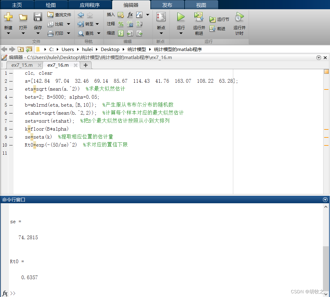Click the smart indent icon
330x297 pixels.
click(x=121, y=33)
